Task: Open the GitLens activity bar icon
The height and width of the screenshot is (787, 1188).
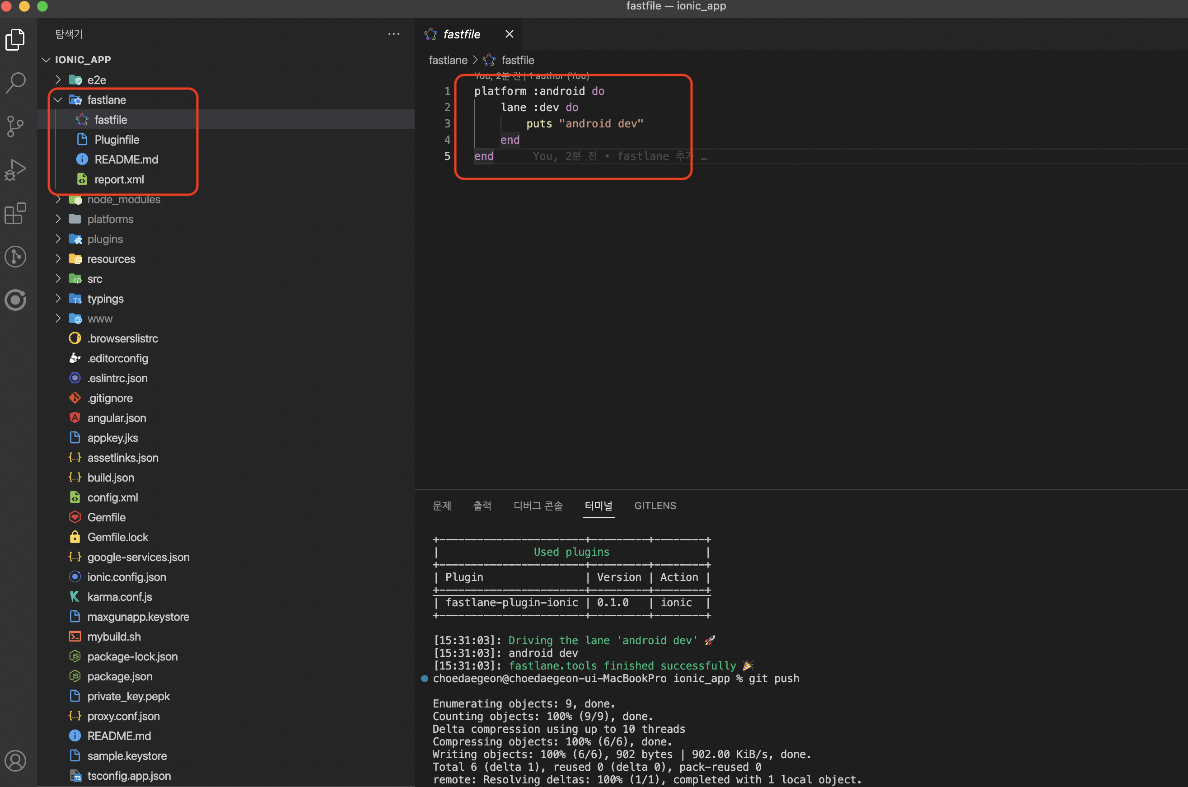Action: point(15,257)
